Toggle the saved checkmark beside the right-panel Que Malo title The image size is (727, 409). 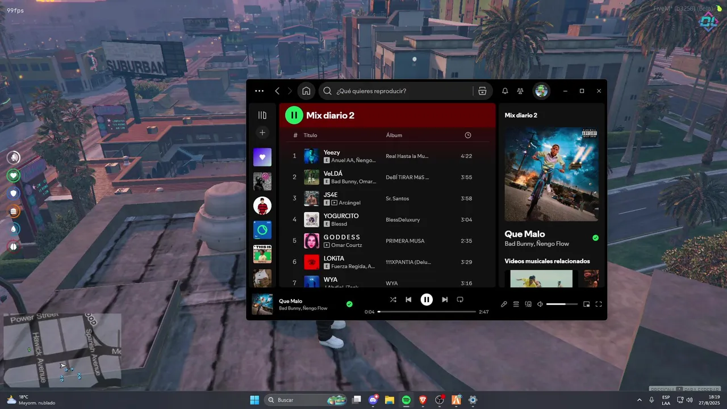[595, 238]
